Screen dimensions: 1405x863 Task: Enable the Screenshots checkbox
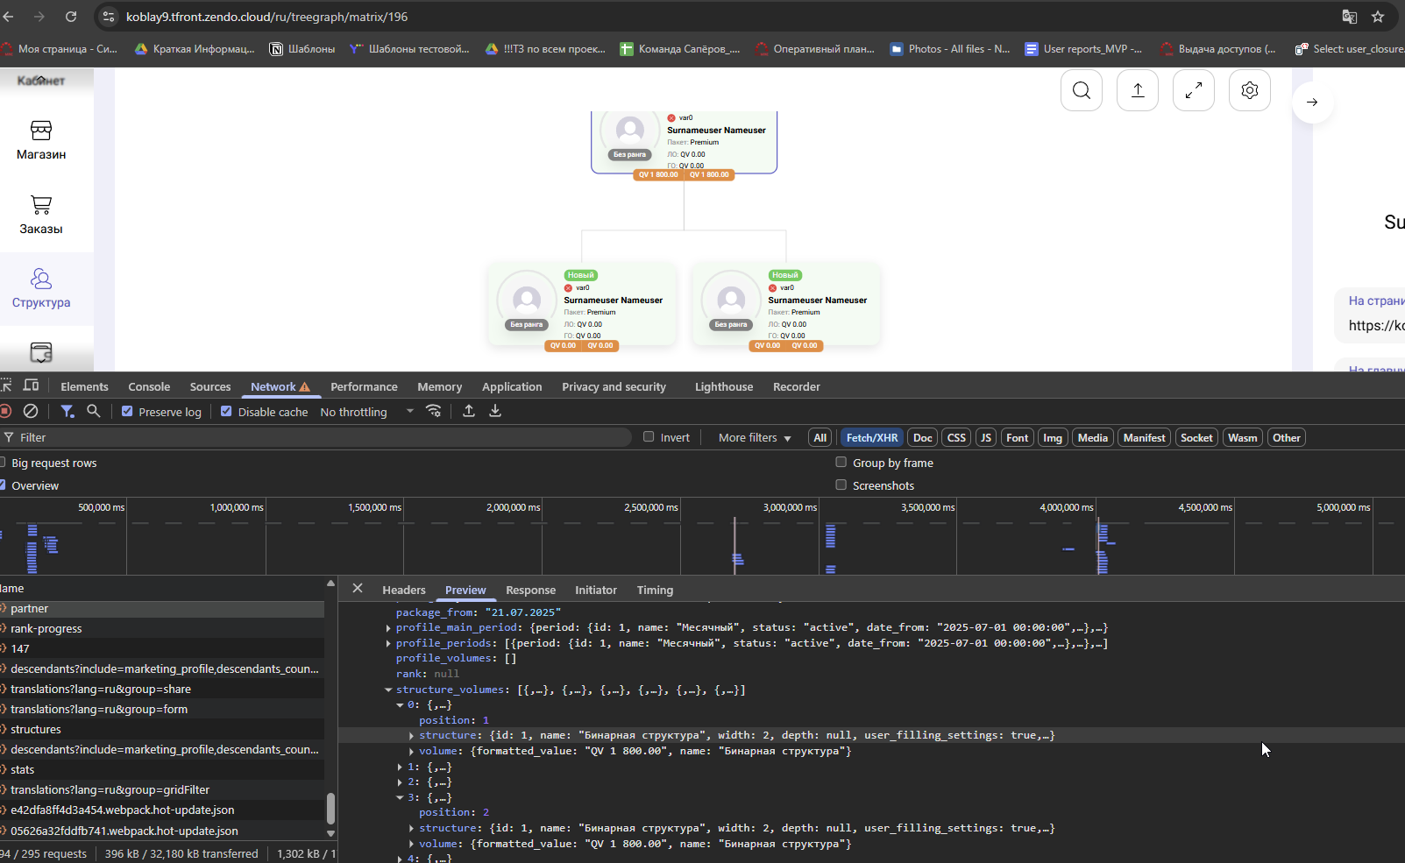tap(841, 485)
